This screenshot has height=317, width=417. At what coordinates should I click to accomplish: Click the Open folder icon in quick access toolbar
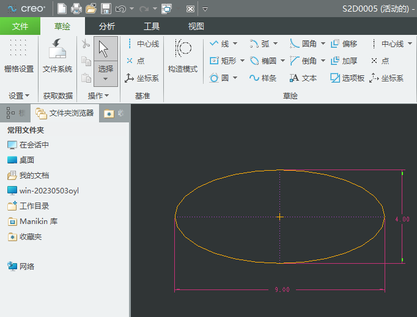tap(91, 9)
